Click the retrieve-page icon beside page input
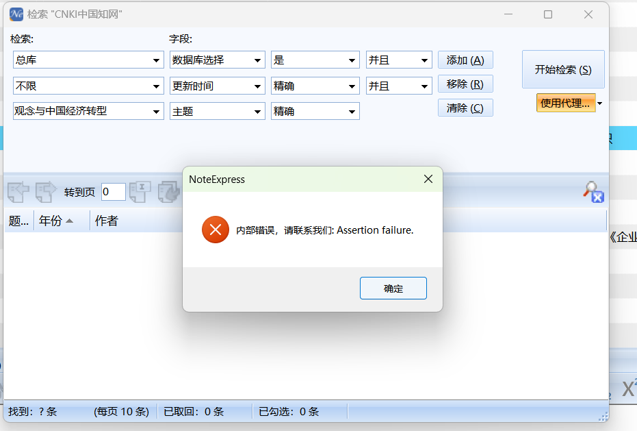Viewport: 637px width, 431px height. point(140,192)
